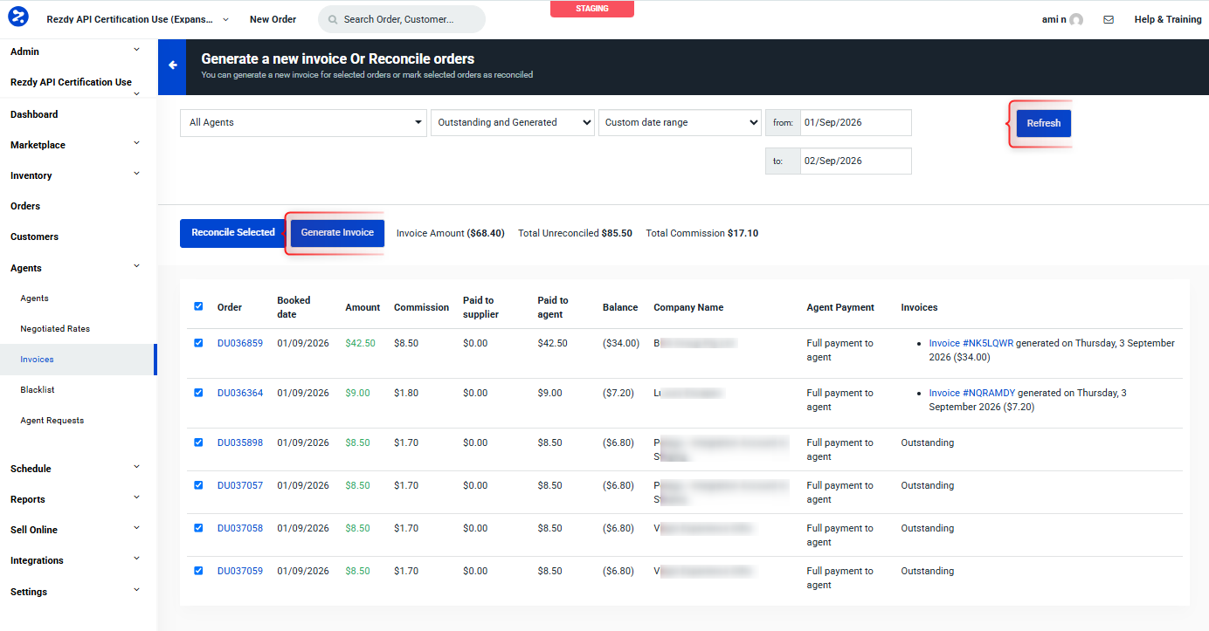Click the Generate Invoice button
The image size is (1209, 631).
[x=337, y=233]
